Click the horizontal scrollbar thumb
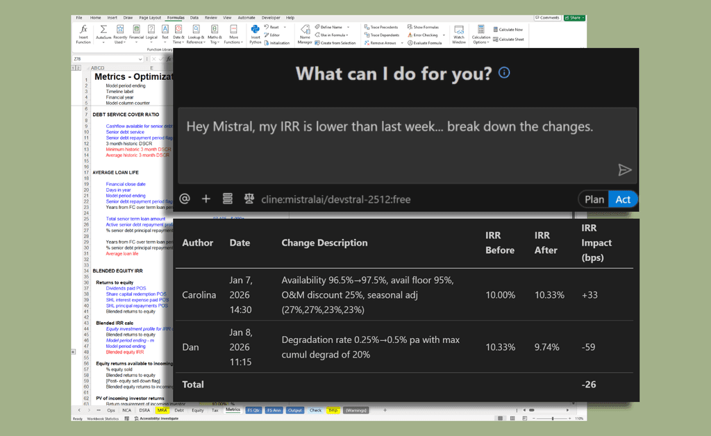The image size is (711, 436). (532, 410)
